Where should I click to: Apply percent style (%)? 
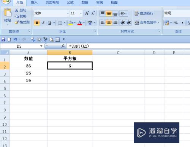[176, 23]
